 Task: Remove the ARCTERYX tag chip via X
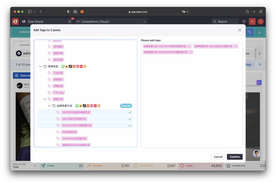[189, 46]
